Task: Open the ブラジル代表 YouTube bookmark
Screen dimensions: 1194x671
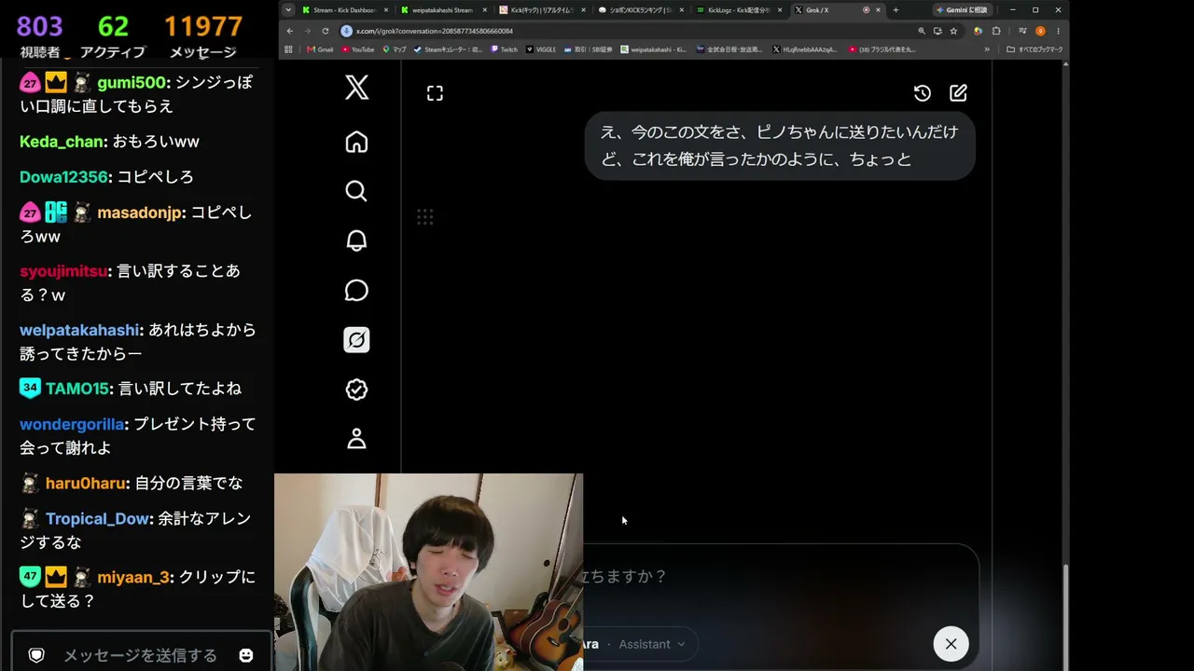Action: click(882, 49)
